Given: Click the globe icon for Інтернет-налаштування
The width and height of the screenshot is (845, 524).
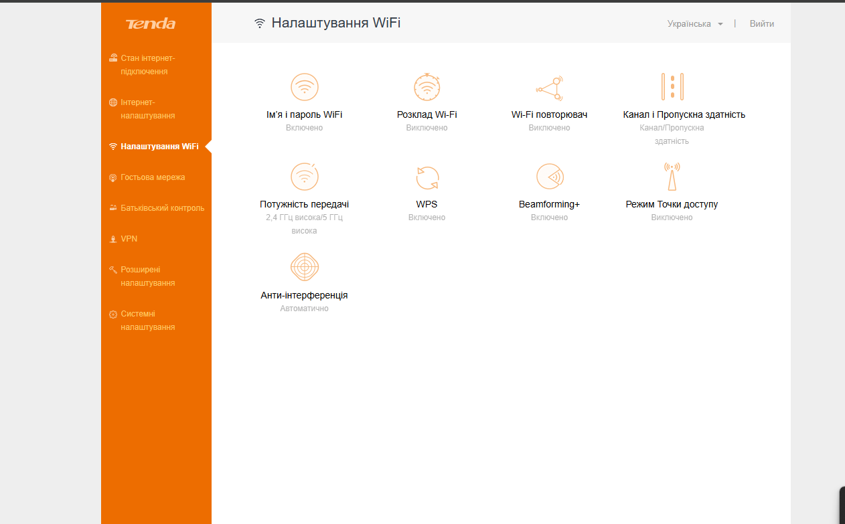Looking at the screenshot, I should 113,102.
